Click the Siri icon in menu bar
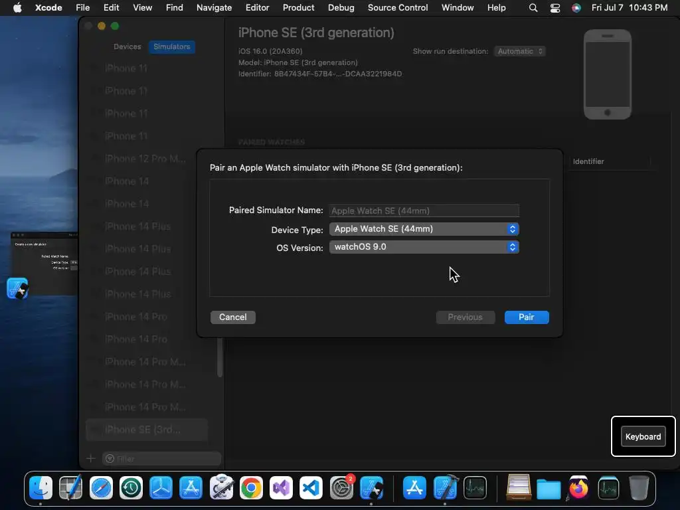The height and width of the screenshot is (510, 680). tap(576, 8)
